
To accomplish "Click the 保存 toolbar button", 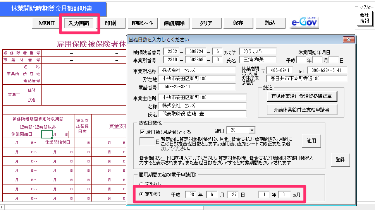I will (238, 23).
